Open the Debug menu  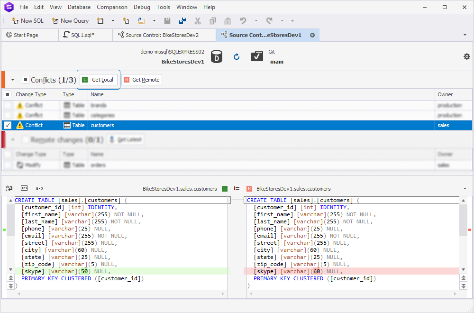coord(142,7)
